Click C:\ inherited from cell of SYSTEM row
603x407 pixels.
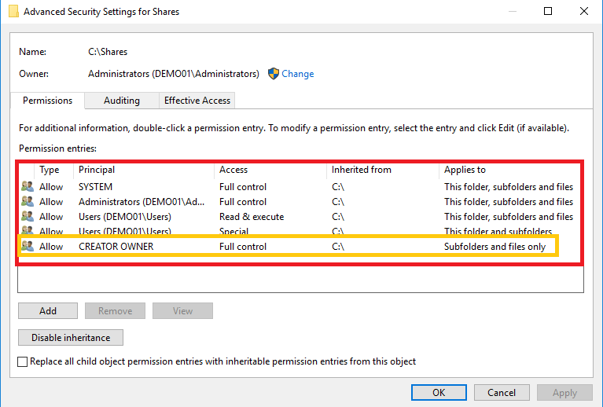click(338, 187)
